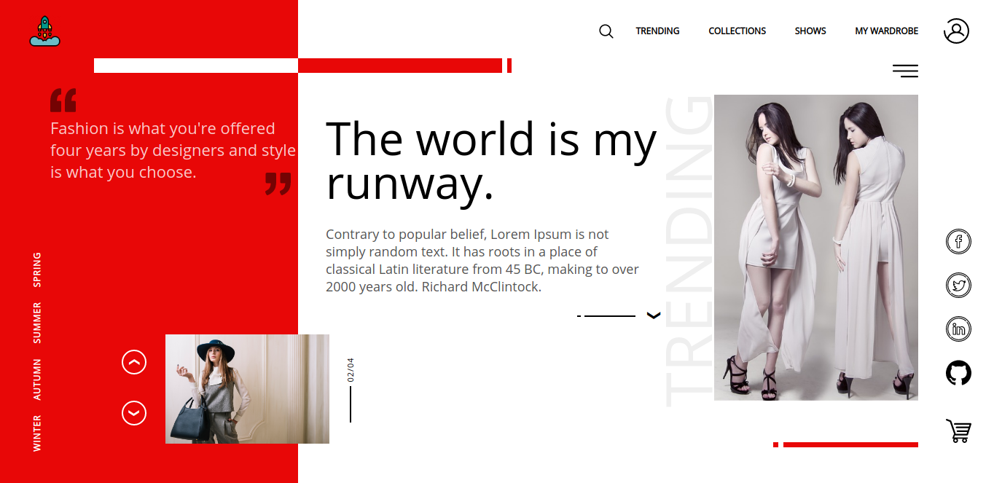Click the white dress models photo
The width and height of the screenshot is (994, 483).
[816, 248]
